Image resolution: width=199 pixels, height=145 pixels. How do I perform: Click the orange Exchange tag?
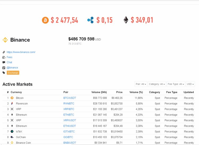(13, 73)
